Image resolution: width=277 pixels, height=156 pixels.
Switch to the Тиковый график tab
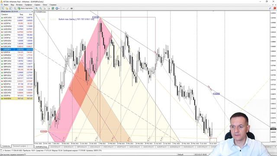coord(19,146)
